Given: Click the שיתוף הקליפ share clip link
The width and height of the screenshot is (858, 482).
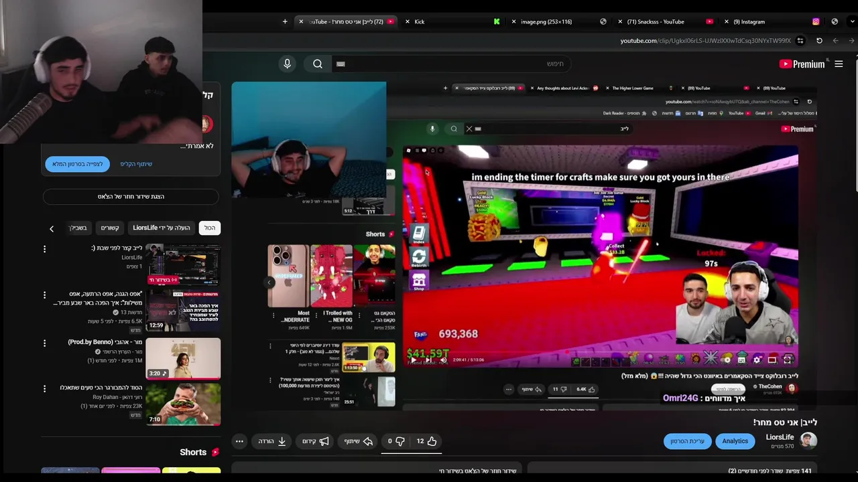Looking at the screenshot, I should pos(136,164).
